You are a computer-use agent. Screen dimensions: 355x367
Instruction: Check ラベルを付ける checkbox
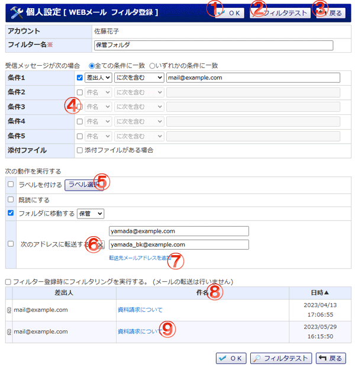pos(11,184)
